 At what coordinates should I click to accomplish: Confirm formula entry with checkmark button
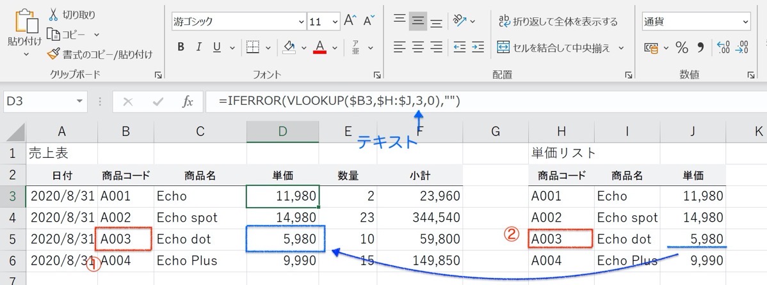click(x=158, y=102)
